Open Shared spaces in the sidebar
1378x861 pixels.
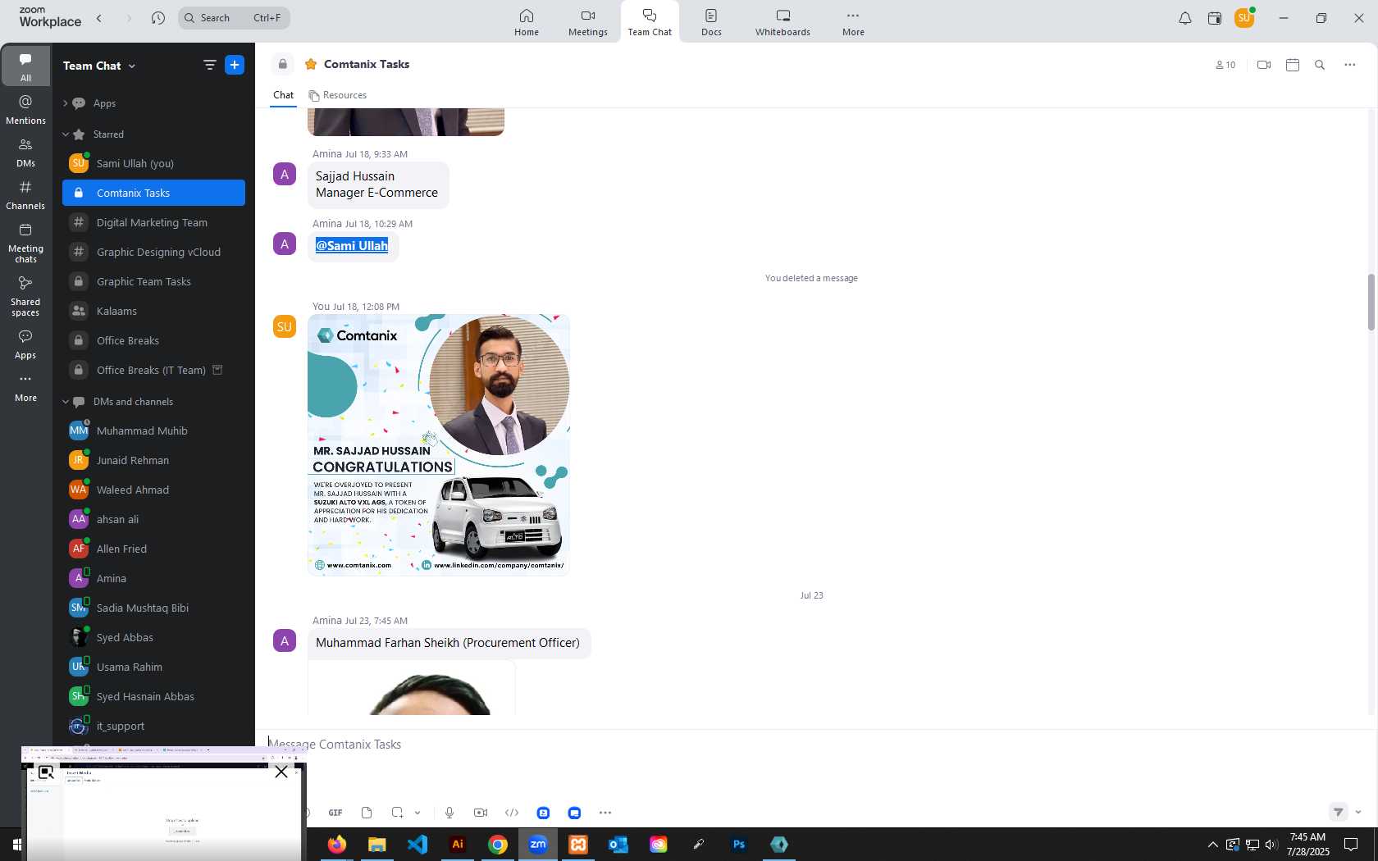tap(26, 297)
